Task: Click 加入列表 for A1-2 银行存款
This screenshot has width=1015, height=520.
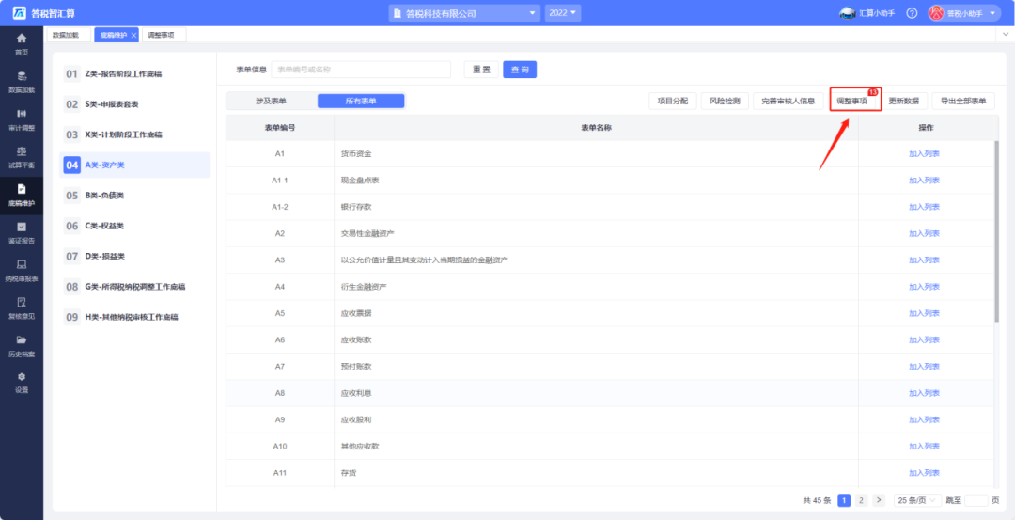Action: (x=924, y=207)
